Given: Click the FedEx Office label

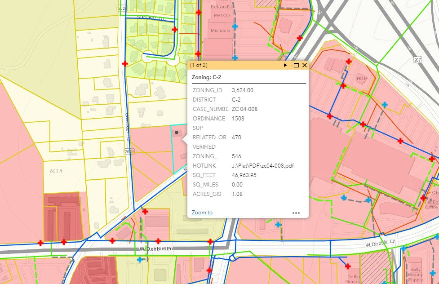Looking at the screenshot, I should point(432,204).
